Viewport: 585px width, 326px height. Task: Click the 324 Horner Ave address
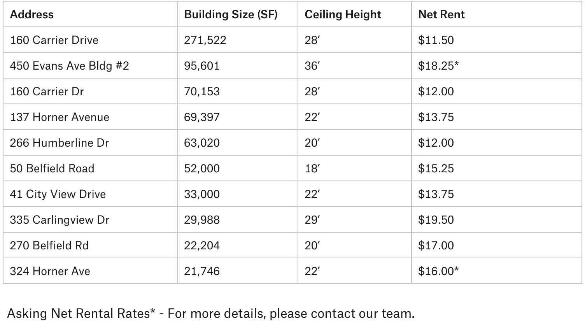coord(50,271)
